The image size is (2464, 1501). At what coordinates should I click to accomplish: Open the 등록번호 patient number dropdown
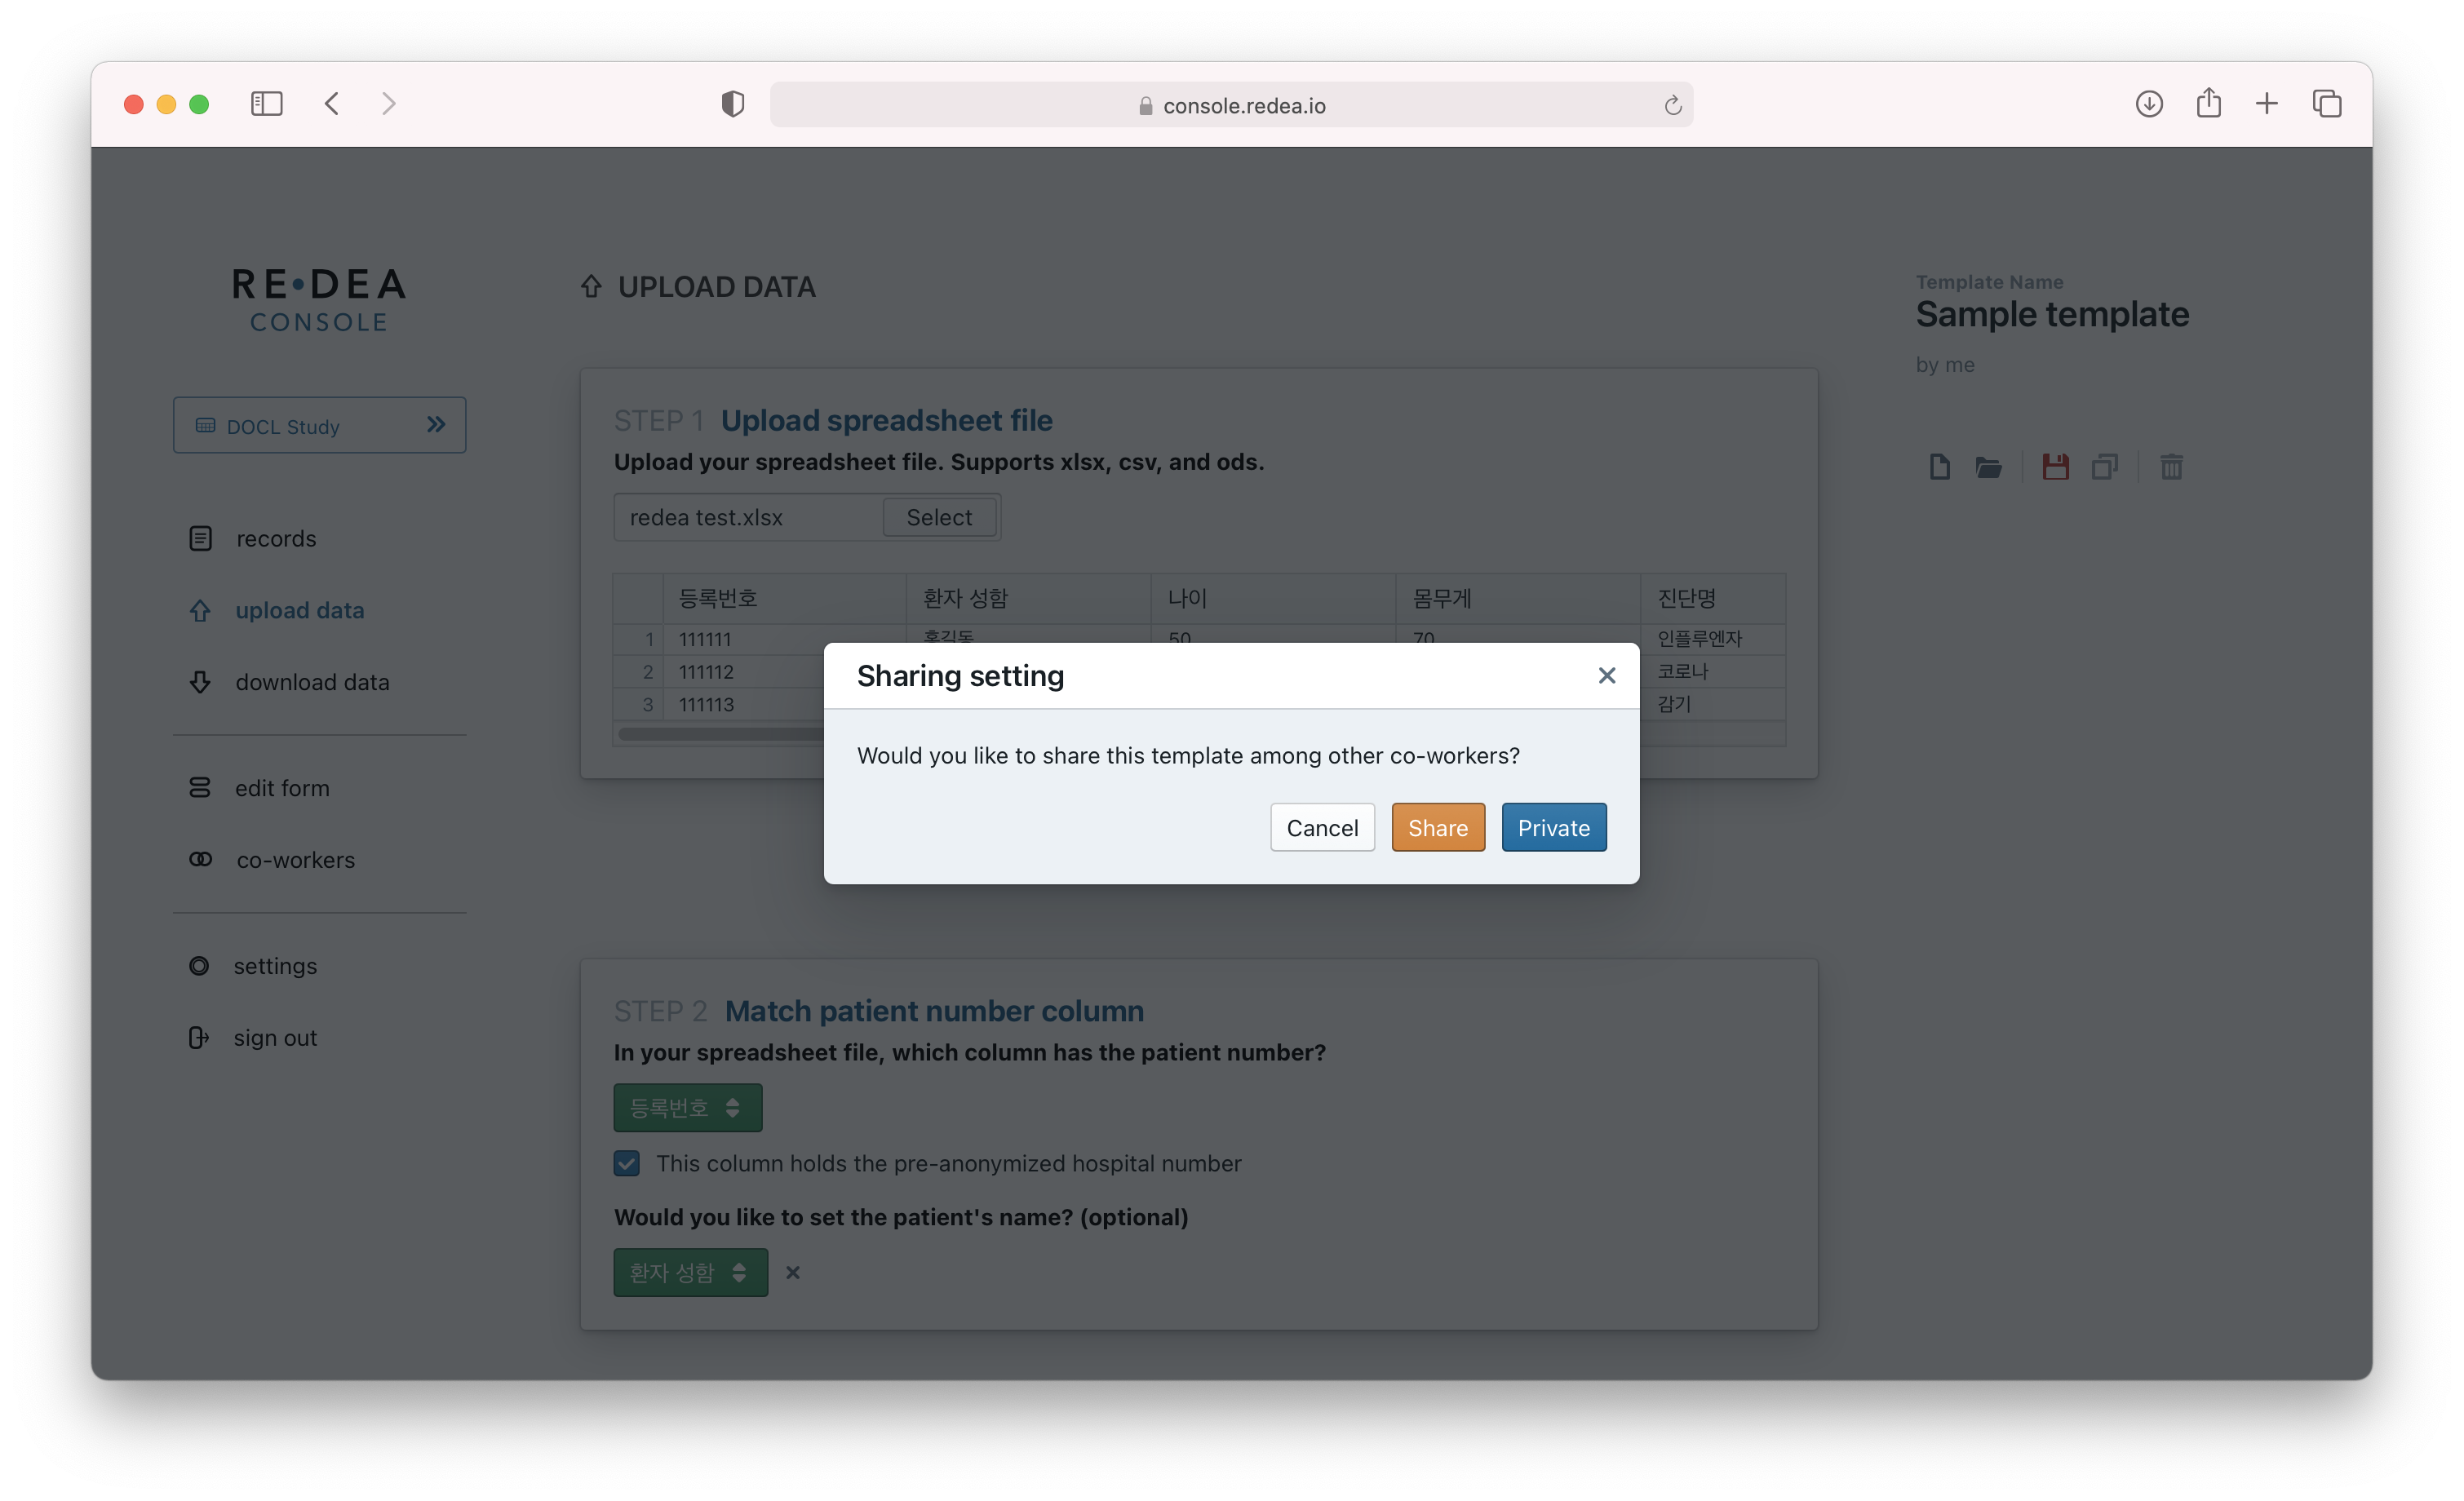(x=687, y=1108)
